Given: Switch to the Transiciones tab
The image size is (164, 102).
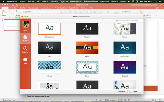Looking at the screenshot, I should point(33,8).
